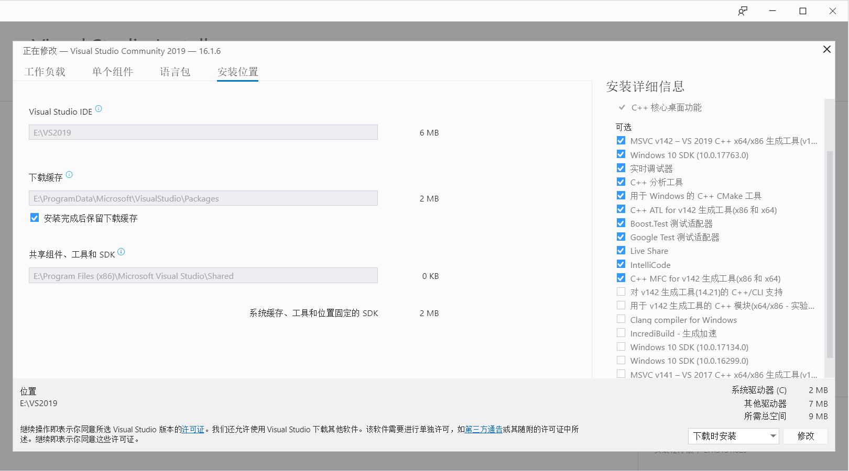The height and width of the screenshot is (471, 849).
Task: Uncheck Google Test 测试适配器
Action: point(621,237)
